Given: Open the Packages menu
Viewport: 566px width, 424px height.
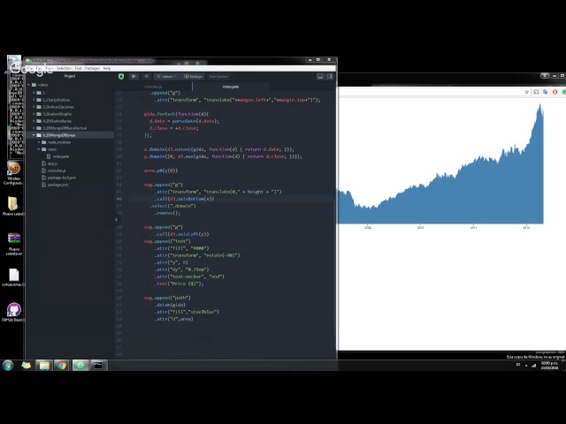Looking at the screenshot, I should [x=92, y=68].
